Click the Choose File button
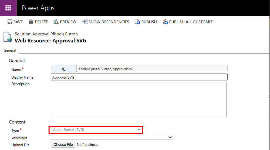The width and height of the screenshot is (270, 150). point(63,145)
